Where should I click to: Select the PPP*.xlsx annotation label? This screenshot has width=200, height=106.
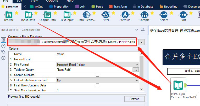coord(184,96)
